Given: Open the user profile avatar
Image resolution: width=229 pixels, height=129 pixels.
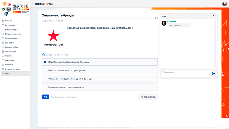Looking at the screenshot, I should pos(224,4).
